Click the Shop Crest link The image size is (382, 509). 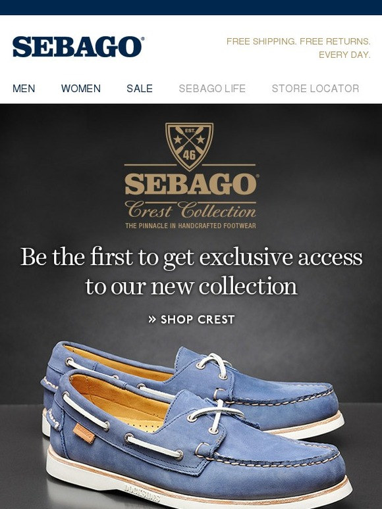(191, 320)
